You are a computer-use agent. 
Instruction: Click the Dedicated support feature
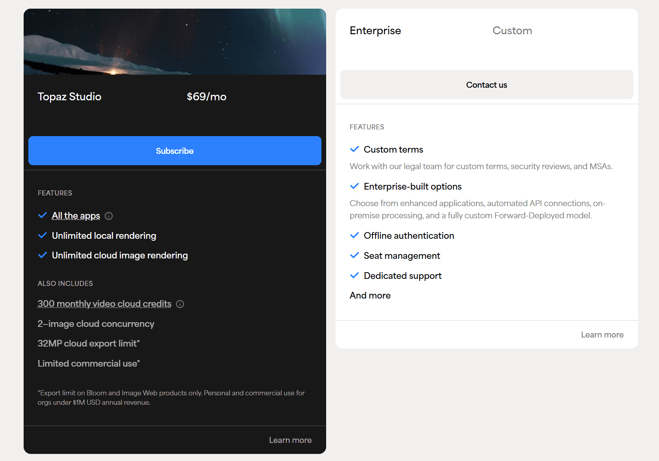403,276
